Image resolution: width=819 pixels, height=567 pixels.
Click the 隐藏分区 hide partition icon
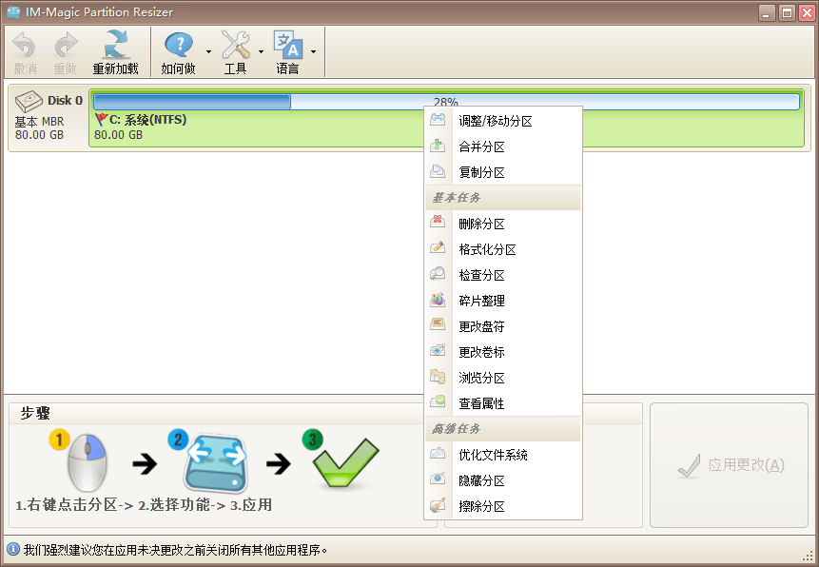pos(438,479)
